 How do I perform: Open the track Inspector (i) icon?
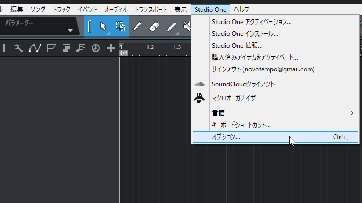pyautogui.click(x=4, y=48)
